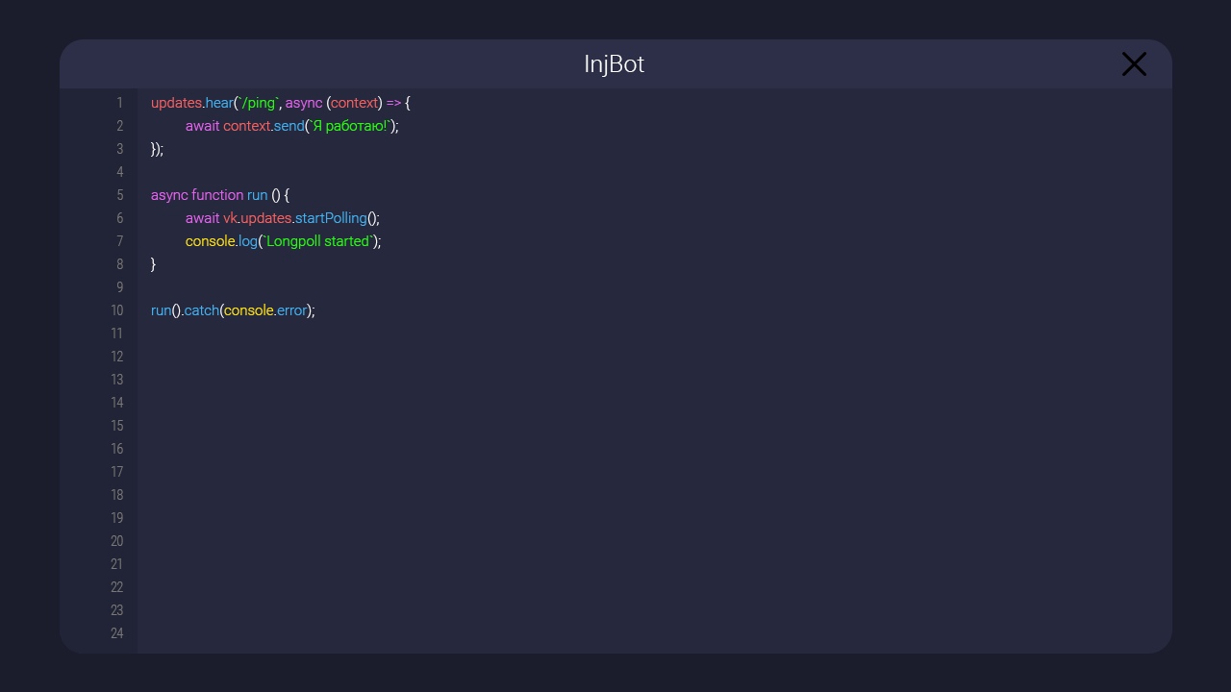Image resolution: width=1231 pixels, height=692 pixels.
Task: Click the line run().catch(console.error);
Action: click(x=233, y=310)
